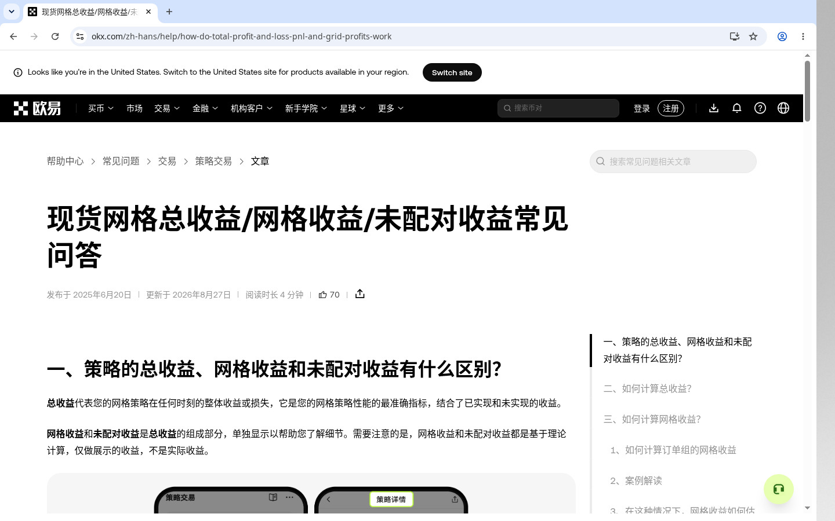Click the 登录 login link

[642, 108]
